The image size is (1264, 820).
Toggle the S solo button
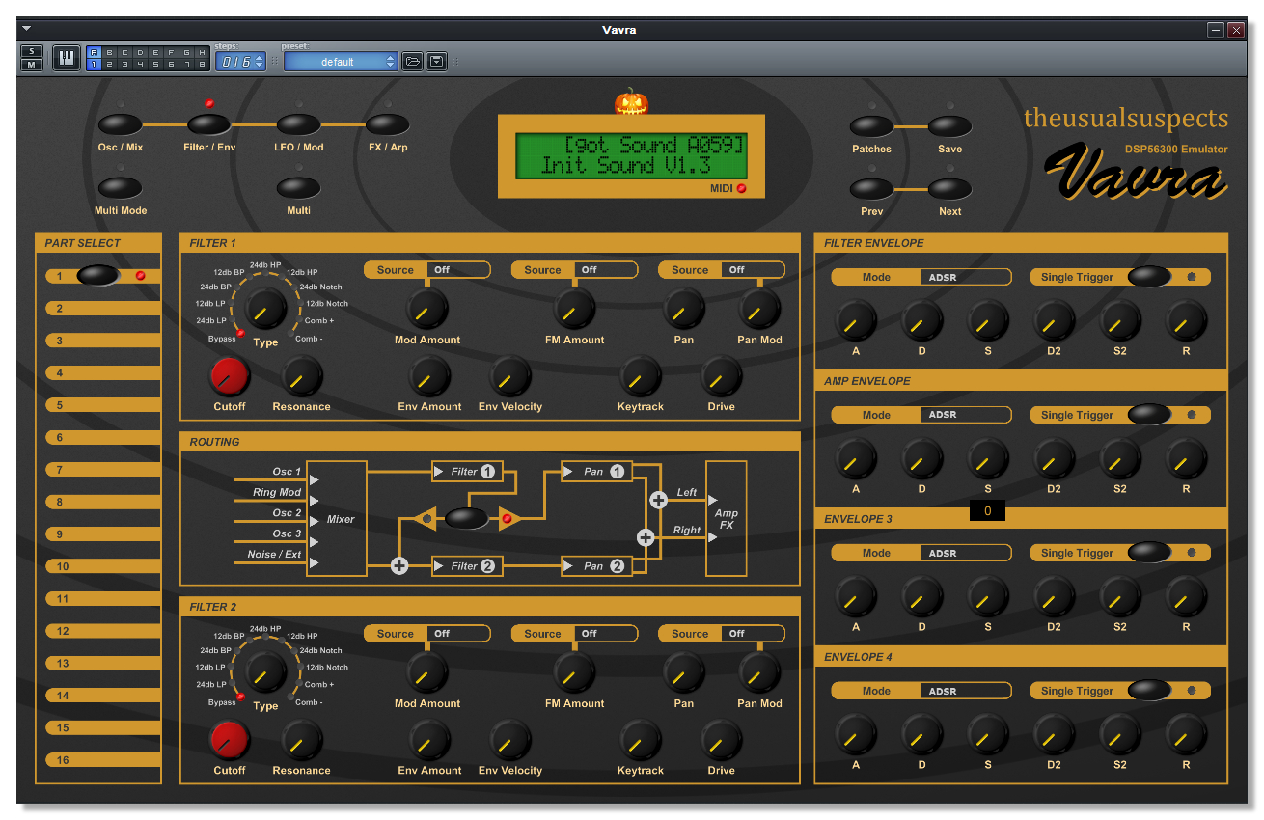tap(32, 51)
